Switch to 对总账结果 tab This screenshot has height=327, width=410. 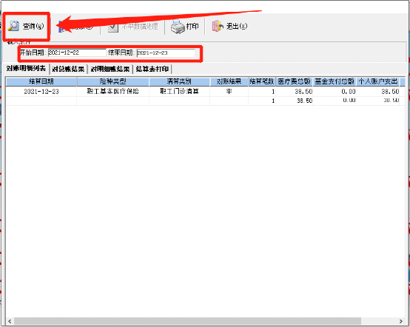(68, 69)
